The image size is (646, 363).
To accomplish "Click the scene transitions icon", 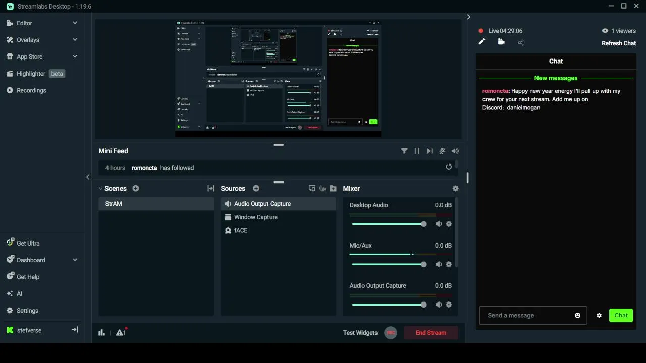I will point(211,188).
